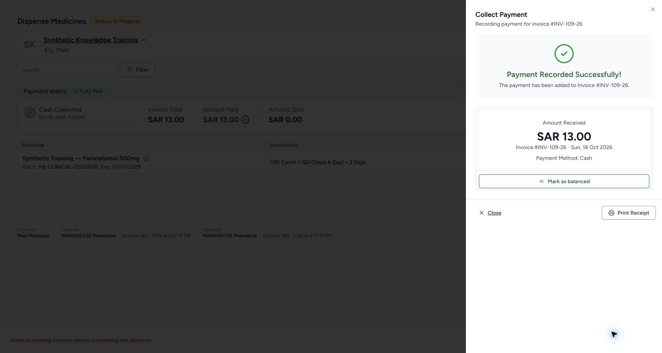This screenshot has height=353, width=662.
Task: Click the X icon beside Close link
Action: 482,213
